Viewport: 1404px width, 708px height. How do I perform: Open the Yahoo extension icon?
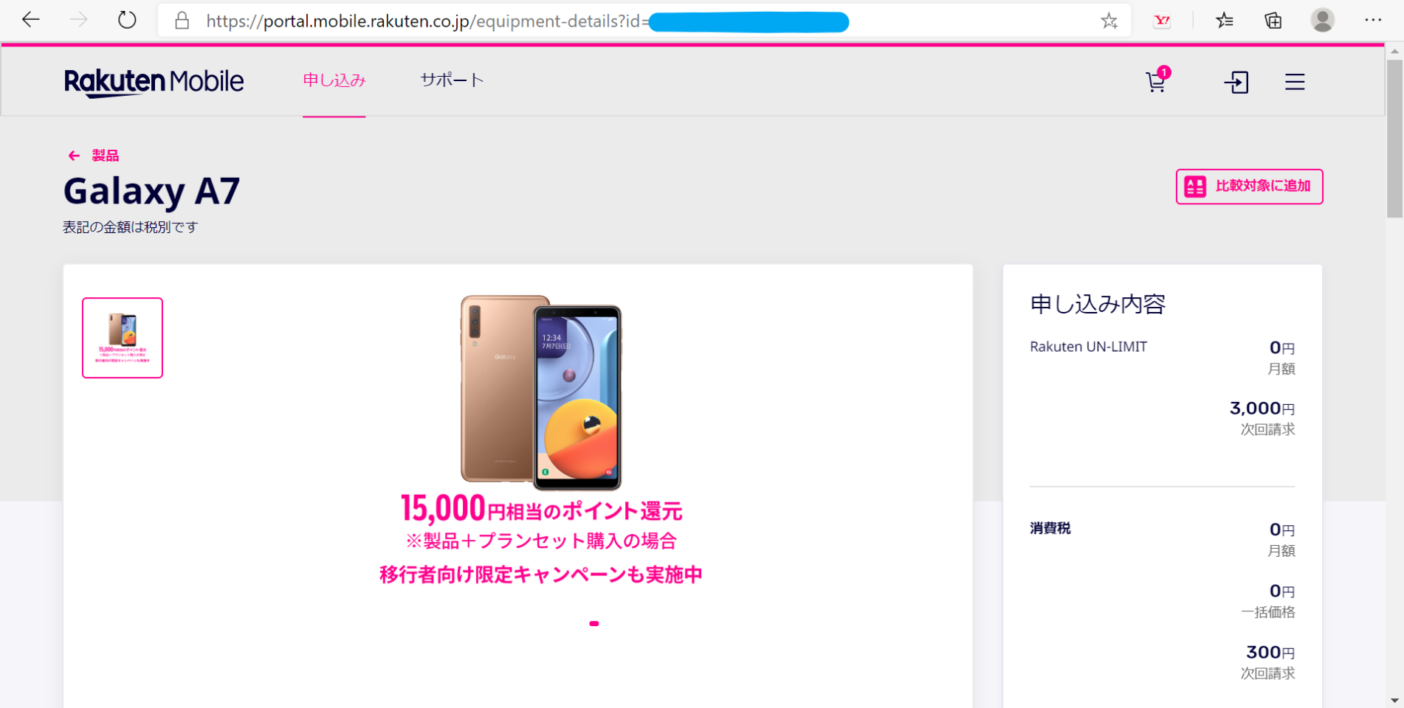point(1162,21)
